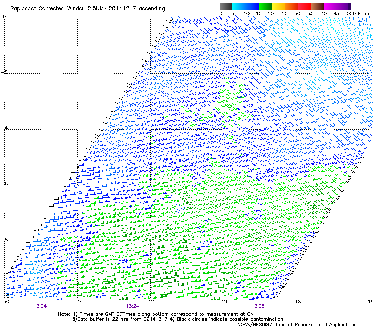Click the Rapidscat Corrected Winds title text
Screen dimensions: 373x328
(88, 9)
